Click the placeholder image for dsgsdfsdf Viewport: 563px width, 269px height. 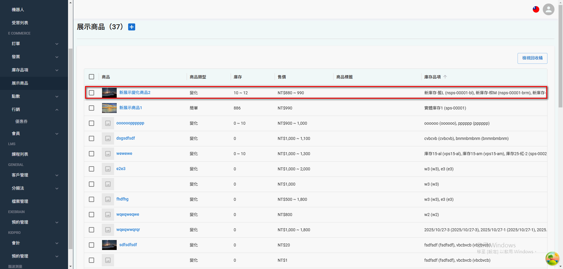(x=108, y=138)
